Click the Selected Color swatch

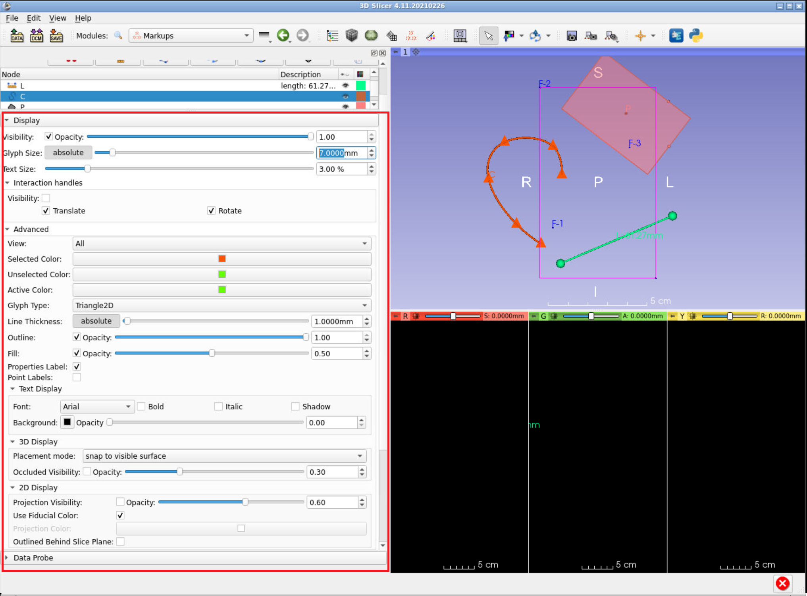pyautogui.click(x=222, y=259)
